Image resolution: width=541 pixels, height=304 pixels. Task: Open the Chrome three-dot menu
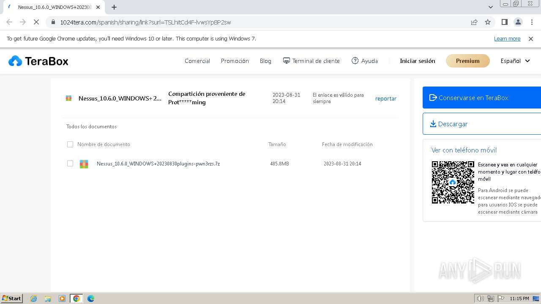click(532, 22)
